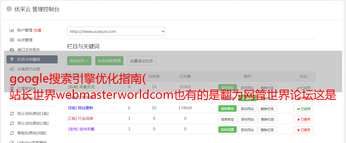The width and height of the screenshot is (346, 143).
Task: Click the refresh icon for 同义词伪原创[1版]
Action: pos(12,114)
